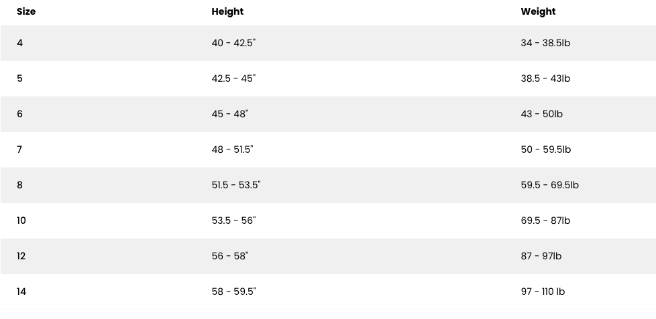Select the size 4 row label

tap(19, 43)
